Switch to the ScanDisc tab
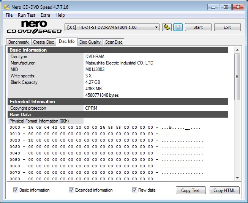This screenshot has height=203, width=248. (x=114, y=42)
